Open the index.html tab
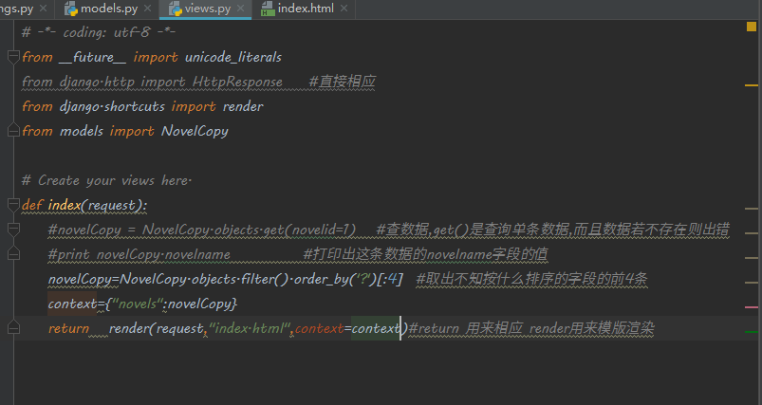Image resolution: width=762 pixels, height=405 pixels. [306, 9]
